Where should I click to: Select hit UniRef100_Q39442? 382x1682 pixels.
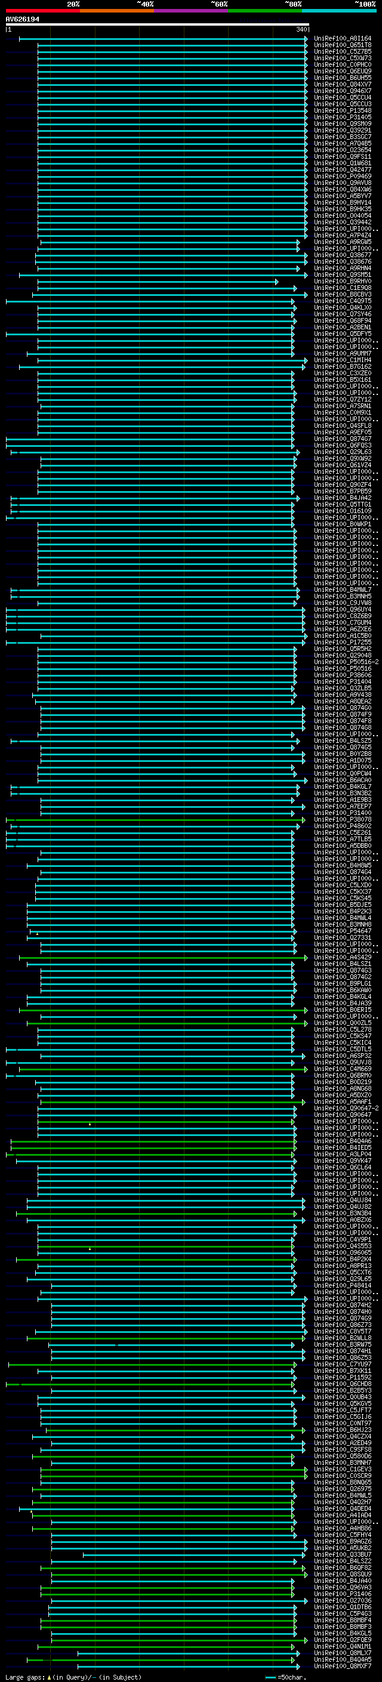[x=342, y=222]
